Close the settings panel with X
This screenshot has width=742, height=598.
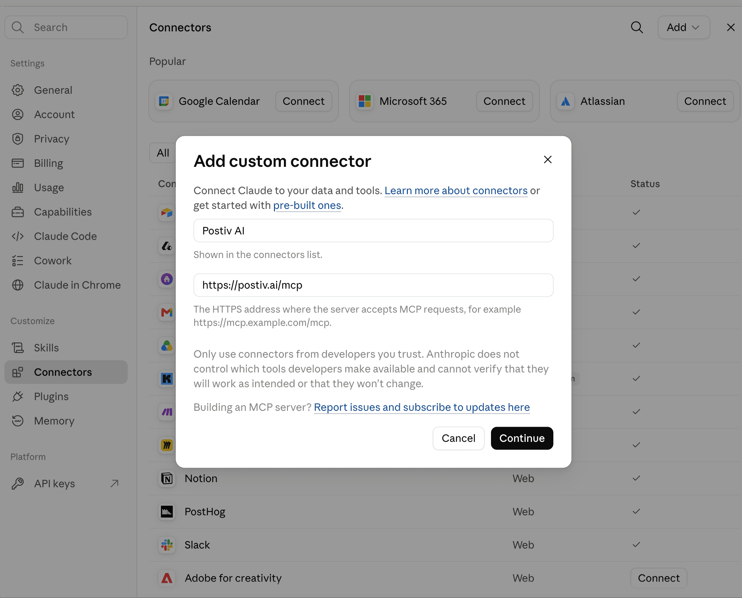pos(731,27)
